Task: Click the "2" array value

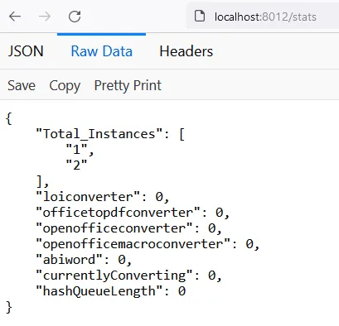Action: point(76,165)
